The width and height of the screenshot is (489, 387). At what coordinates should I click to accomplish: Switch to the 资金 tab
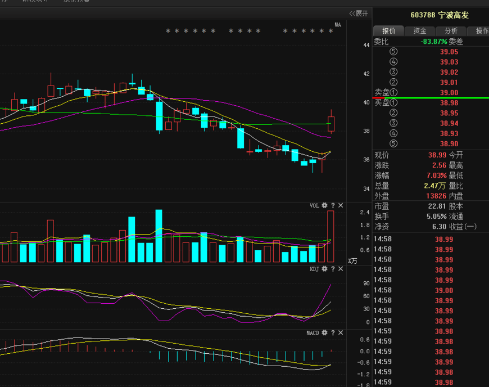[420, 30]
